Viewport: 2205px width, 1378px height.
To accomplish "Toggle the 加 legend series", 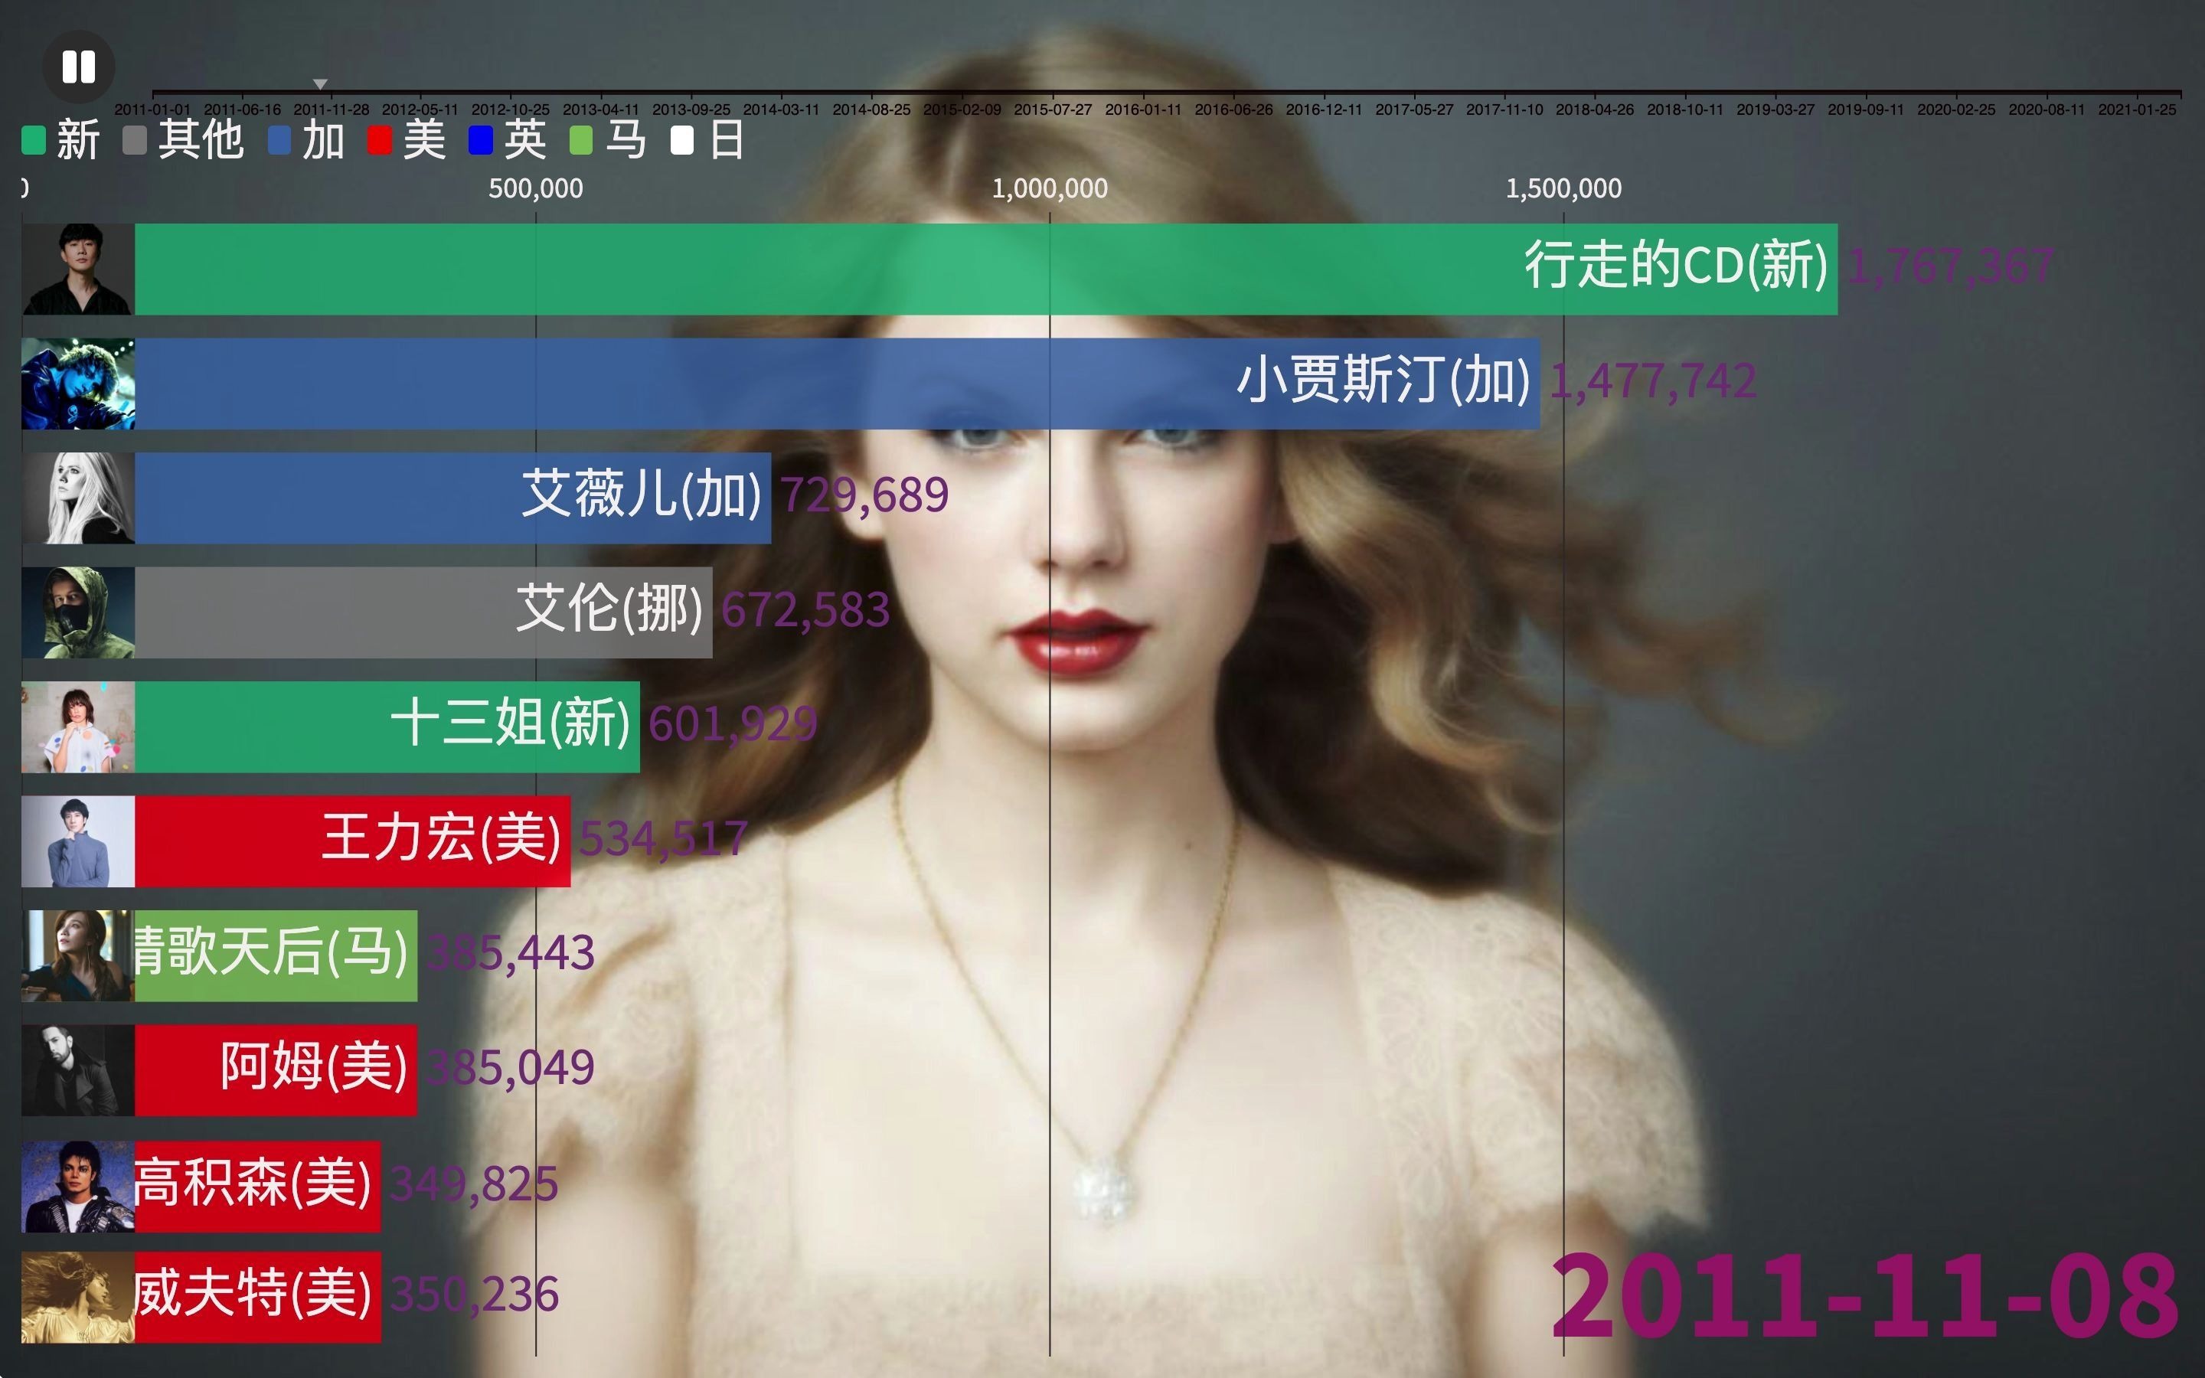I will pyautogui.click(x=306, y=140).
